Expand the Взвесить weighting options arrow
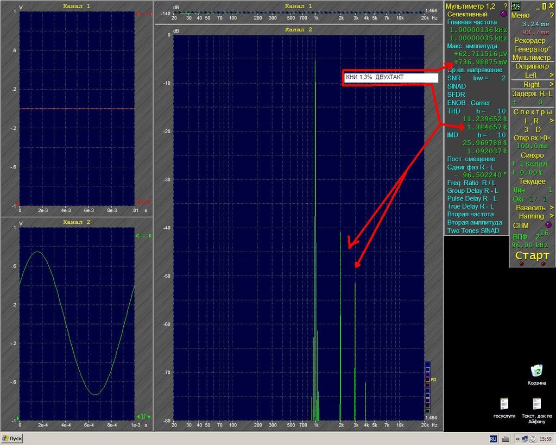The width and height of the screenshot is (556, 445). (x=552, y=208)
